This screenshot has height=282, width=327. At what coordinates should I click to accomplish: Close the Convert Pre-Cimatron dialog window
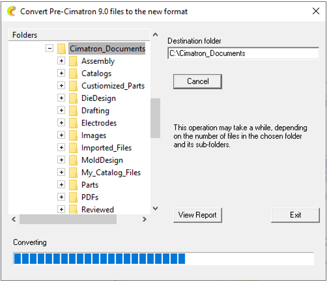click(316, 11)
